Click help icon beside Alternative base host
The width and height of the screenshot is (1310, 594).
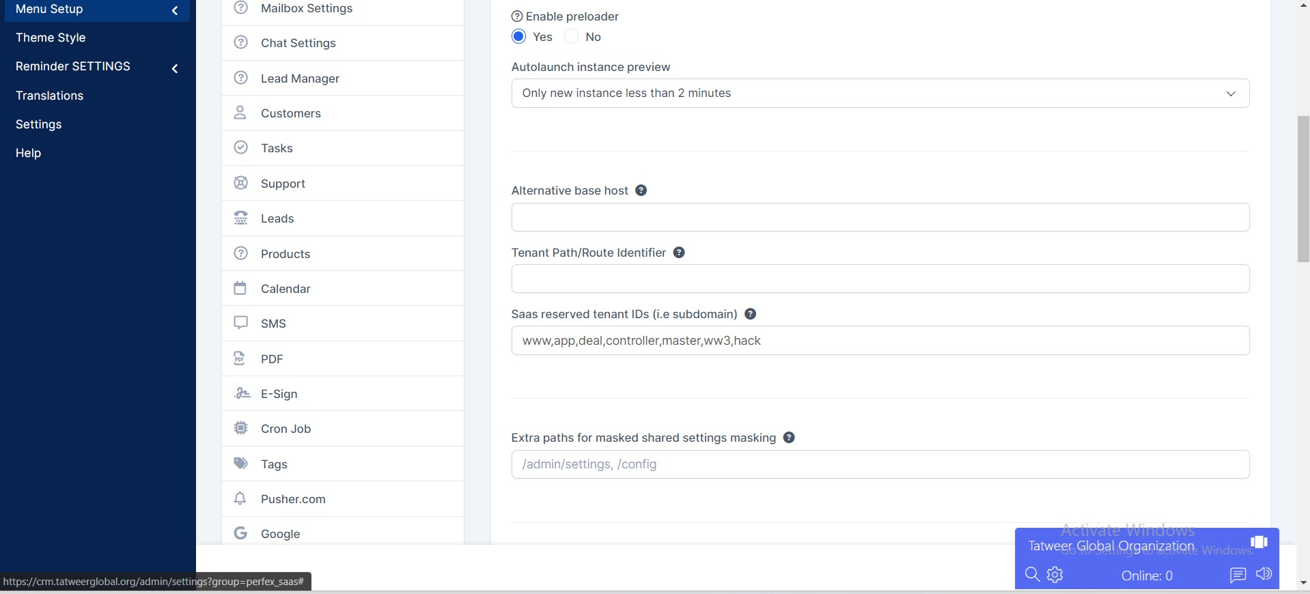point(641,190)
